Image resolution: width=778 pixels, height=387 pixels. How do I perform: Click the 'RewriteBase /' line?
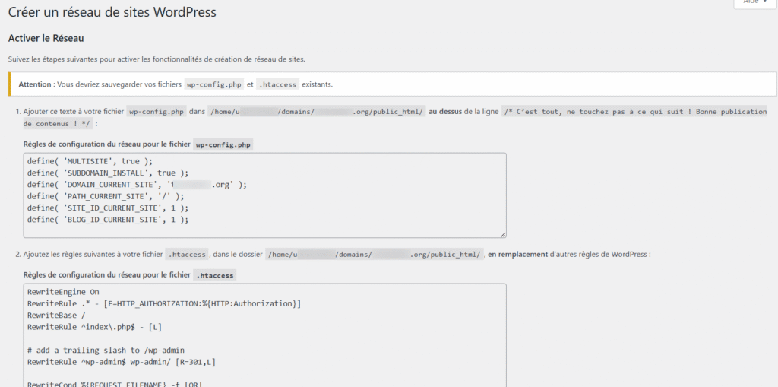[56, 316]
